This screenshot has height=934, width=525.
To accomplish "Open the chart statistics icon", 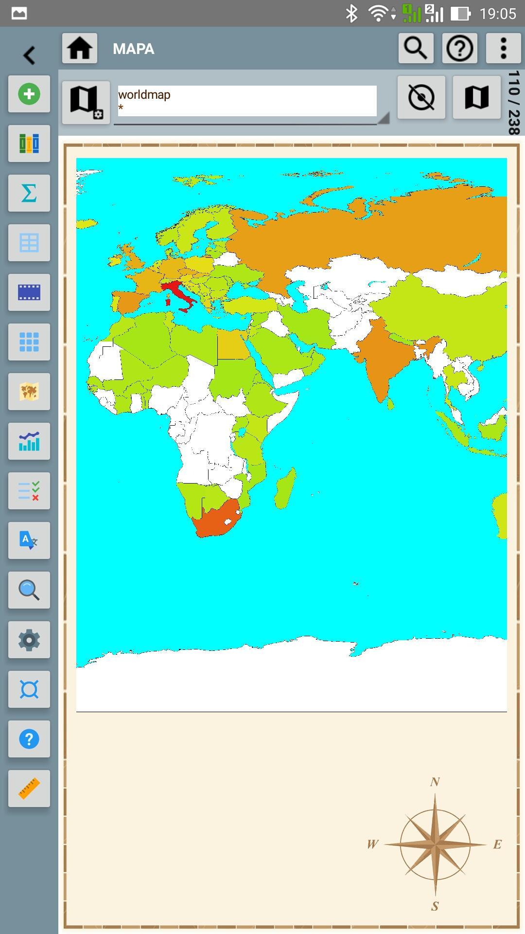I will tap(29, 441).
